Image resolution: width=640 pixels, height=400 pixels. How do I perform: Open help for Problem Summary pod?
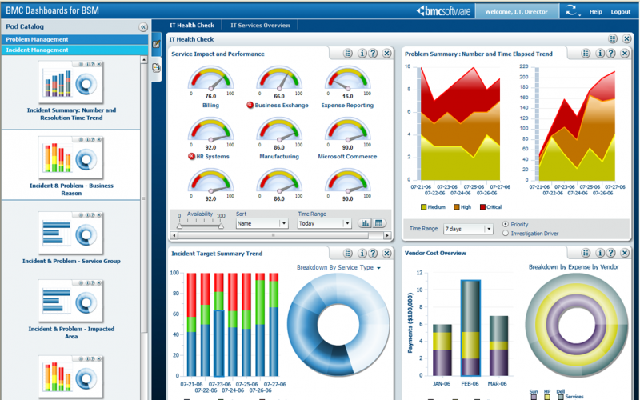[x=611, y=53]
